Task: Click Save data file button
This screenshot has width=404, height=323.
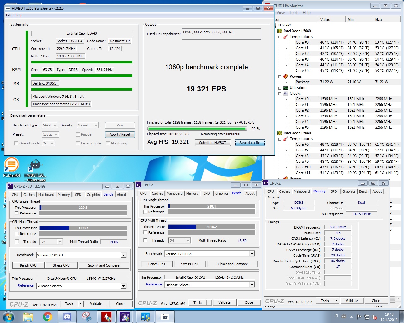Action: coord(250,143)
